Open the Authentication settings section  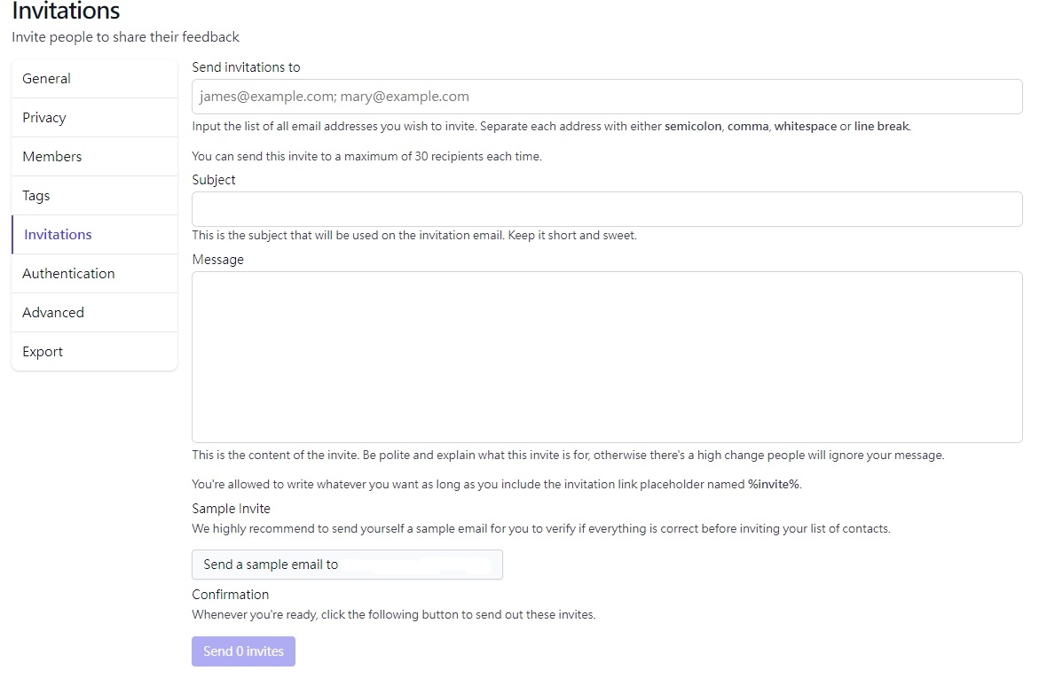(68, 273)
